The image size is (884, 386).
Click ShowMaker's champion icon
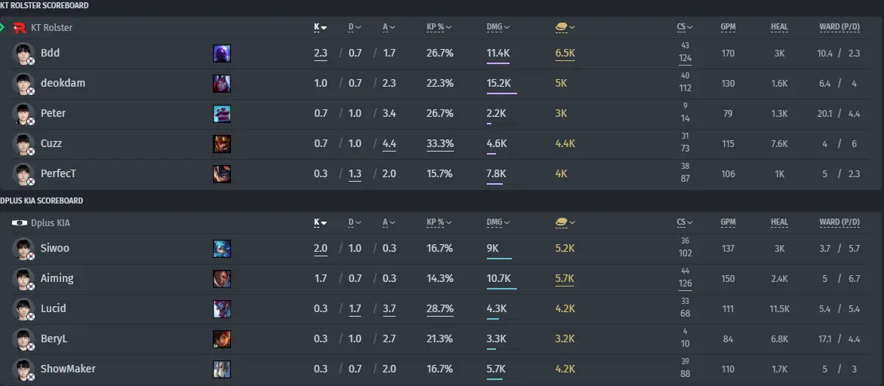[221, 369]
